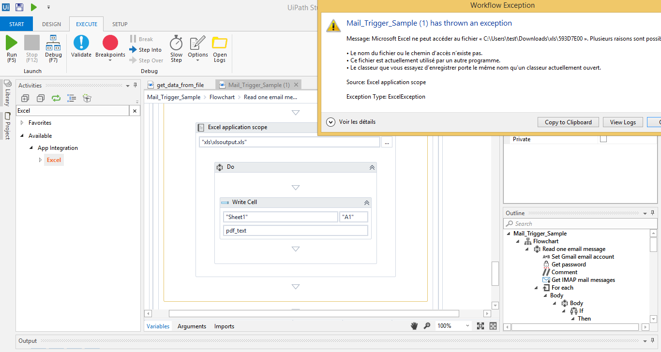661x352 pixels.
Task: Navigate to Flowchart in the breadcrumb
Action: pyautogui.click(x=222, y=97)
